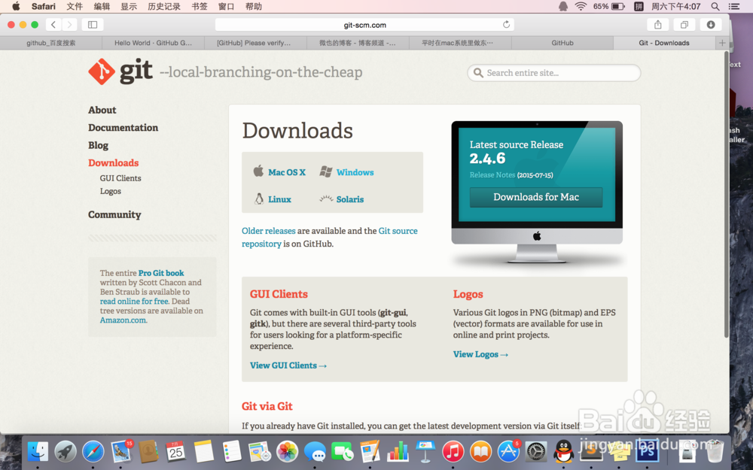Open Calendar from the Dock
Screen dimensions: 753x470
[175, 452]
